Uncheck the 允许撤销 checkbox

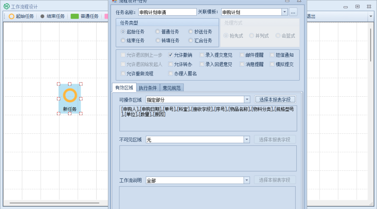point(171,55)
